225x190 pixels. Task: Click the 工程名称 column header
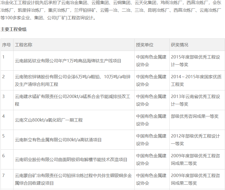[x=24, y=45]
